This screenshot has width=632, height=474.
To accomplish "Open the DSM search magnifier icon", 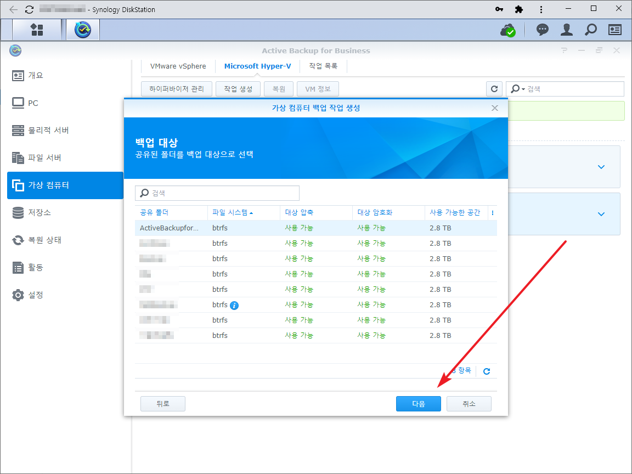I will coord(590,30).
